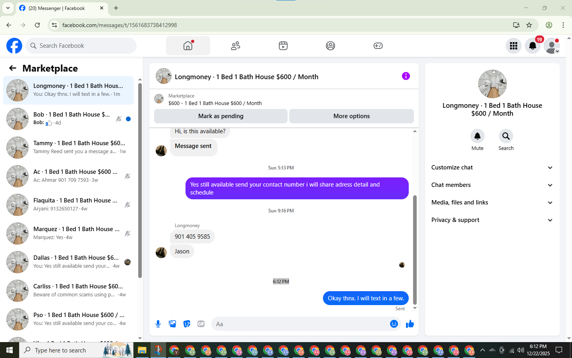572x358 pixels.
Task: Click muted bell icon on Ac conversation
Action: click(128, 176)
